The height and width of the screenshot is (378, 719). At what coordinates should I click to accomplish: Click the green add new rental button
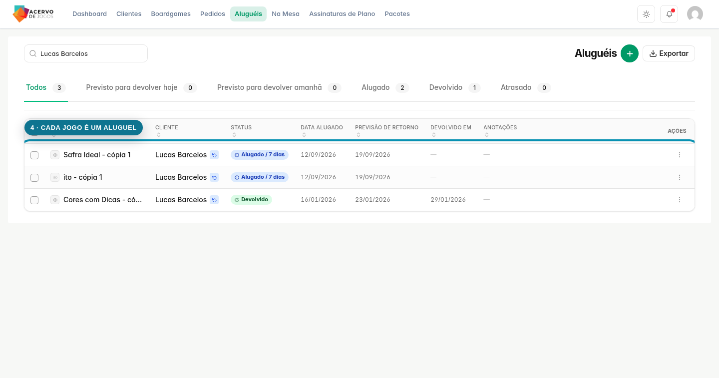[x=630, y=53]
